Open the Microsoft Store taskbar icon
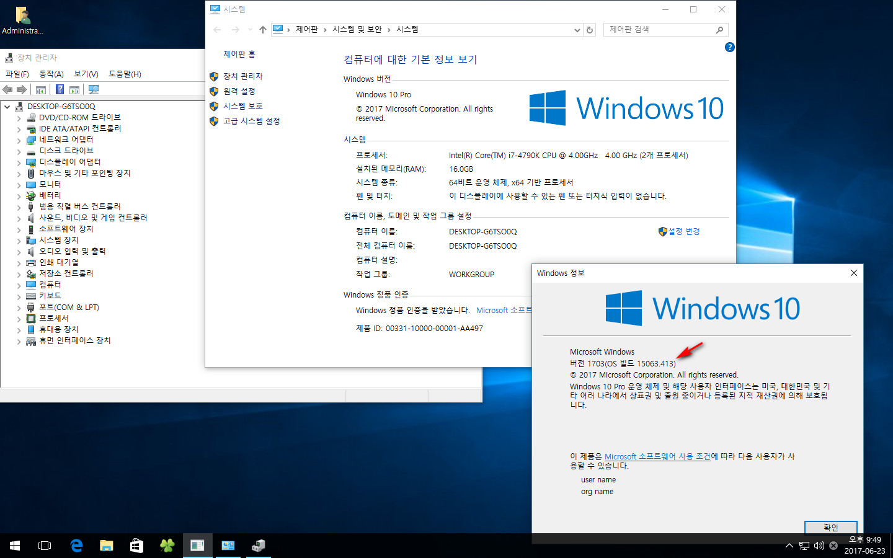The image size is (893, 558). (136, 546)
